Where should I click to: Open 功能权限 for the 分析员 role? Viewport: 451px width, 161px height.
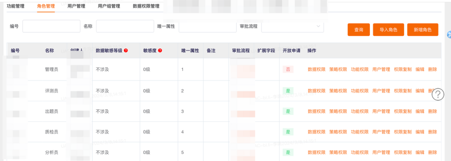360,152
